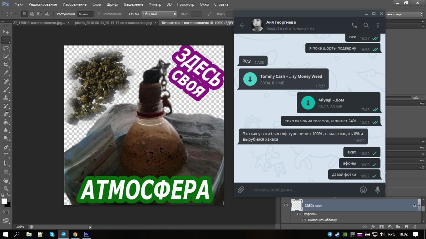Search in the Telegram chat
This screenshot has width=426, height=239.
[366, 25]
